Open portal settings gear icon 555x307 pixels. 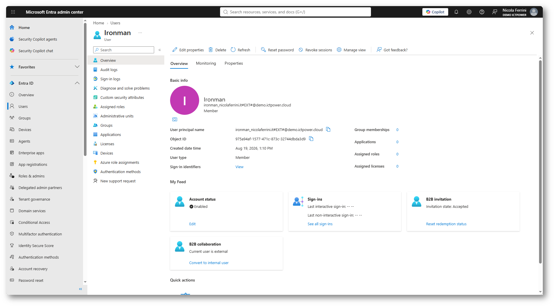[469, 12]
